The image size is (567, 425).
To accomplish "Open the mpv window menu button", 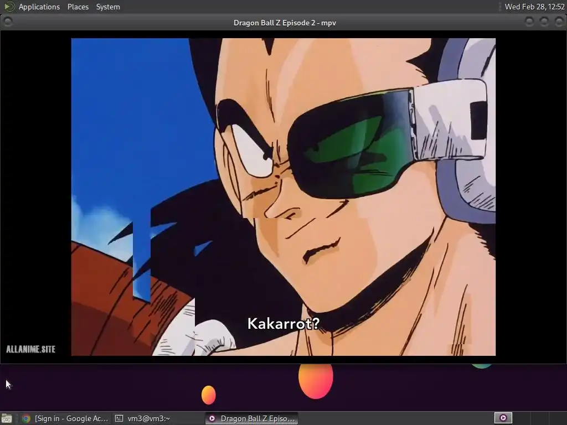I will click(x=8, y=22).
